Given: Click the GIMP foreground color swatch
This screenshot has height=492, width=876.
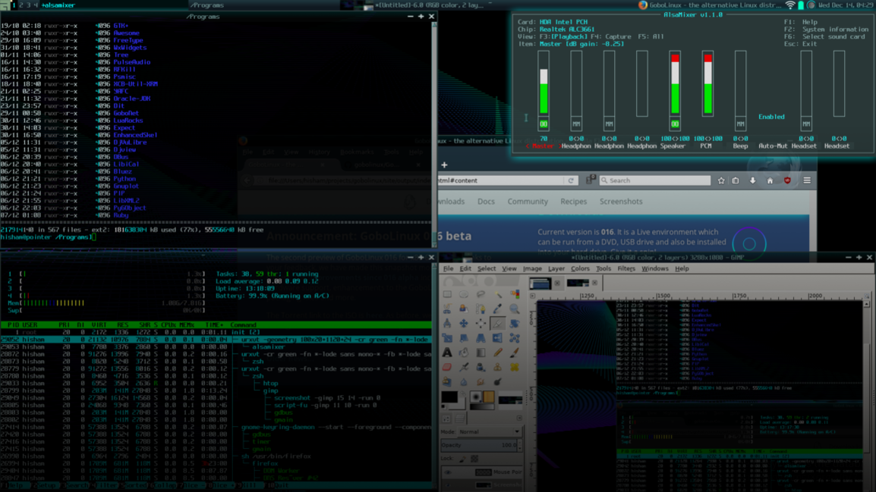Looking at the screenshot, I should point(449,397).
